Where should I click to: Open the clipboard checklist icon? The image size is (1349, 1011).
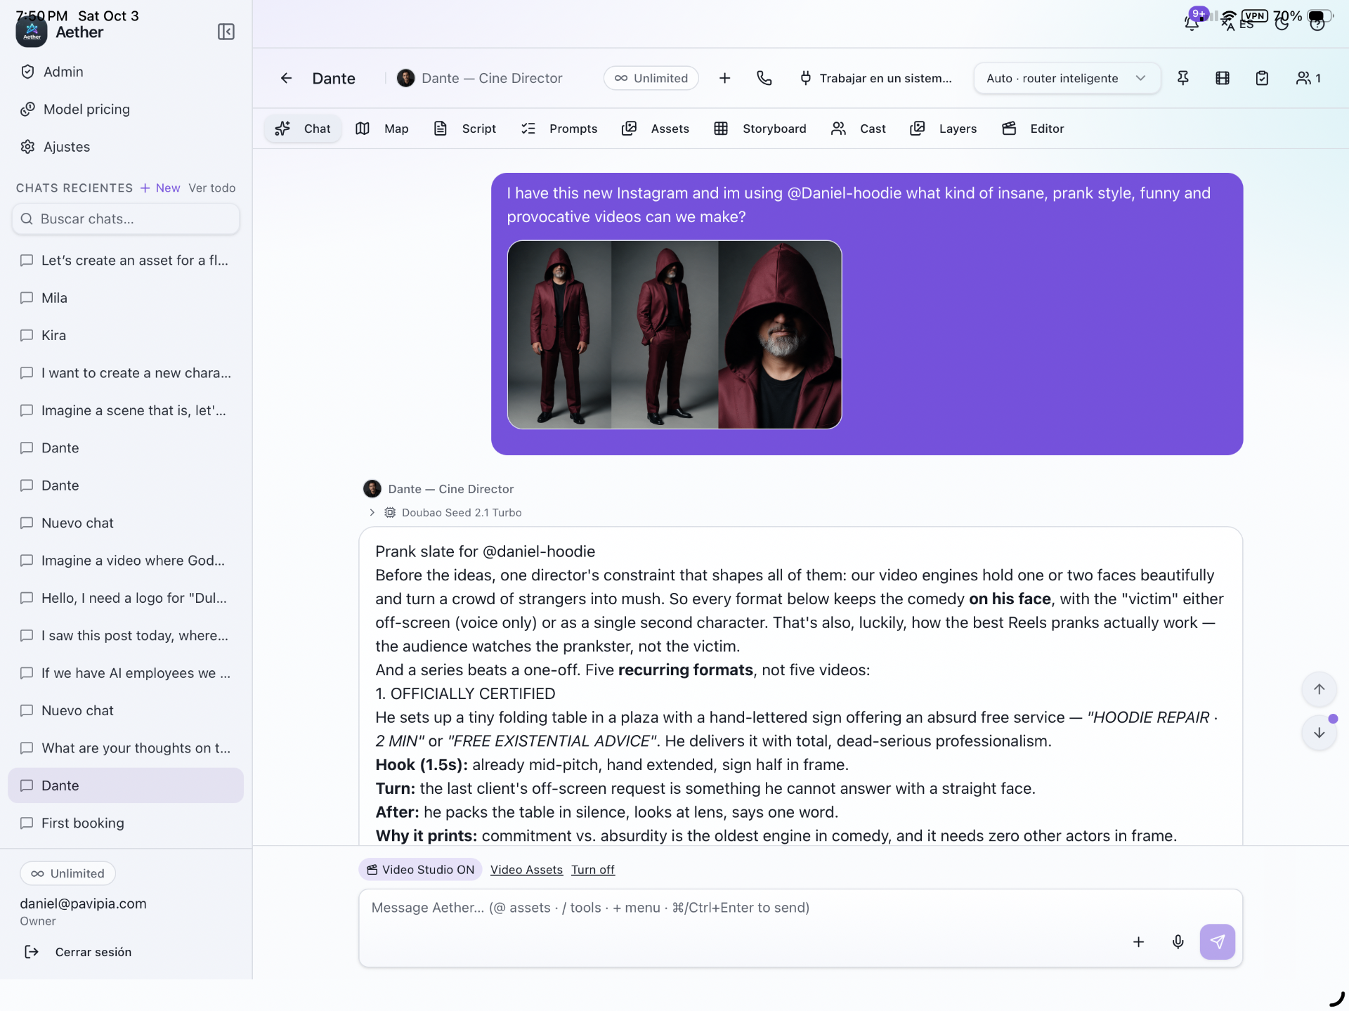point(1262,78)
